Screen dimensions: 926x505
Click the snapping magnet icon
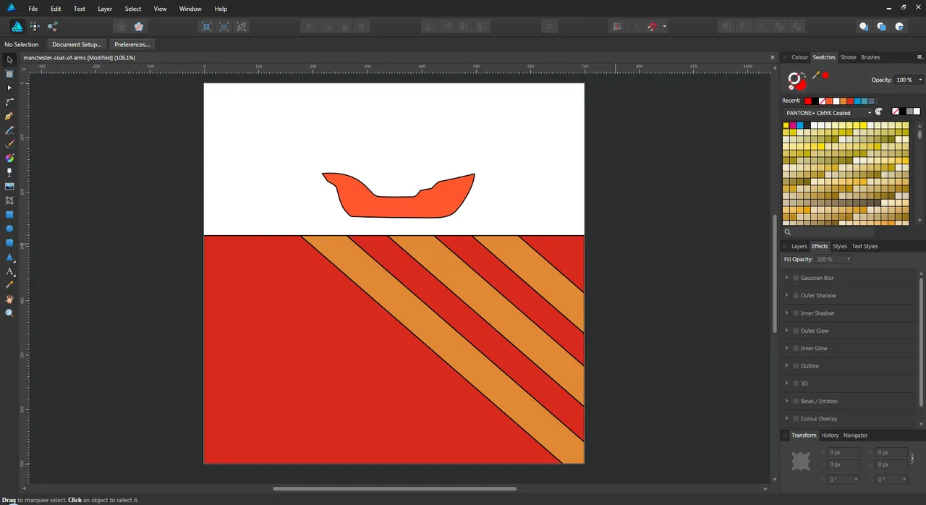tap(652, 27)
